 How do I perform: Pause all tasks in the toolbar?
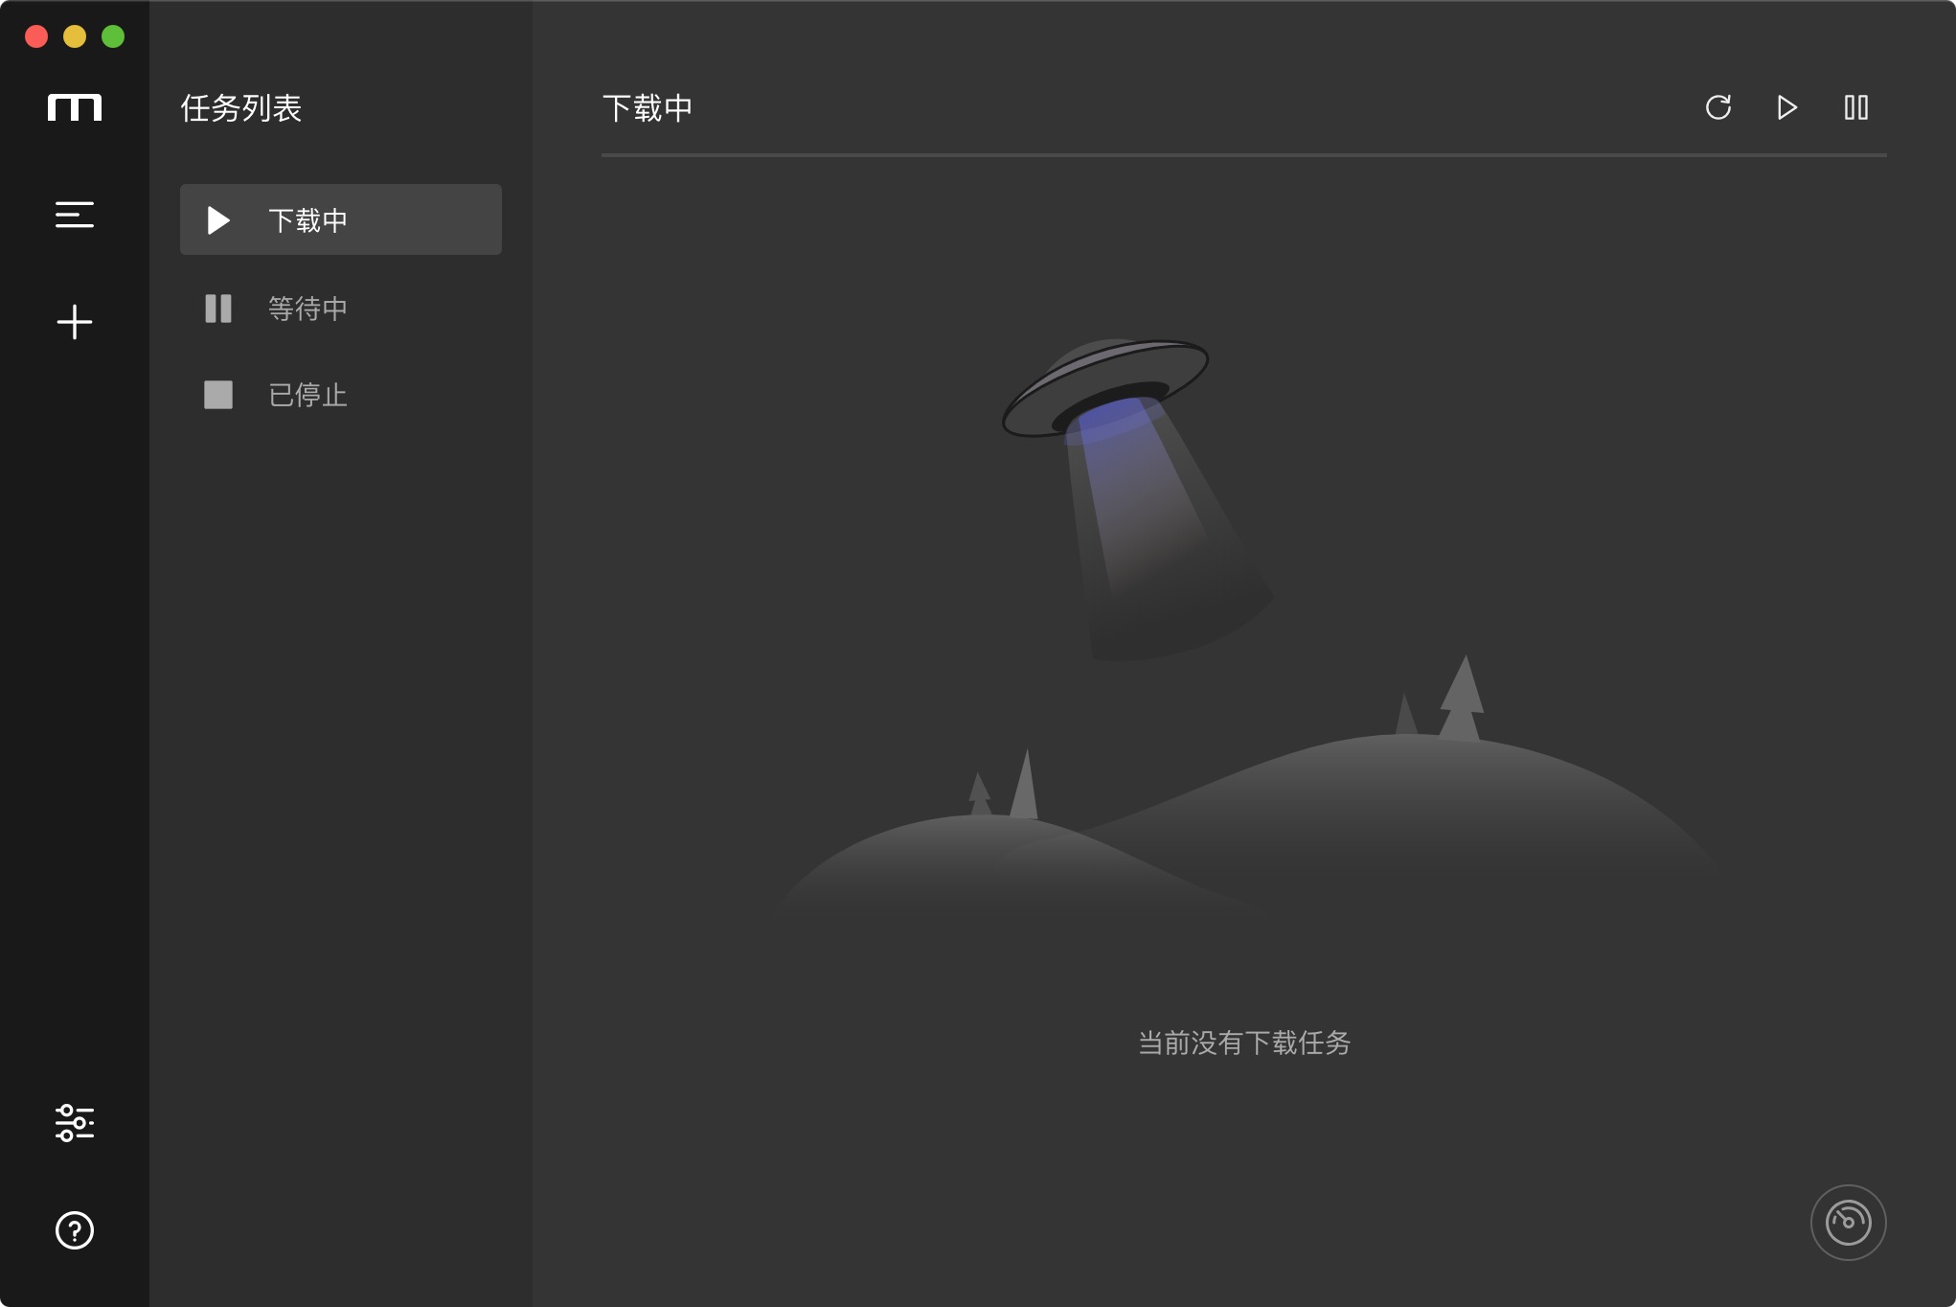coord(1856,107)
